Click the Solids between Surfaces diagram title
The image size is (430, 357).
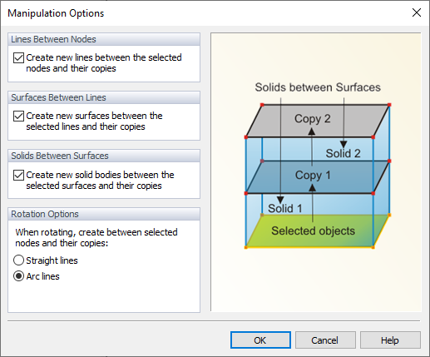[318, 87]
